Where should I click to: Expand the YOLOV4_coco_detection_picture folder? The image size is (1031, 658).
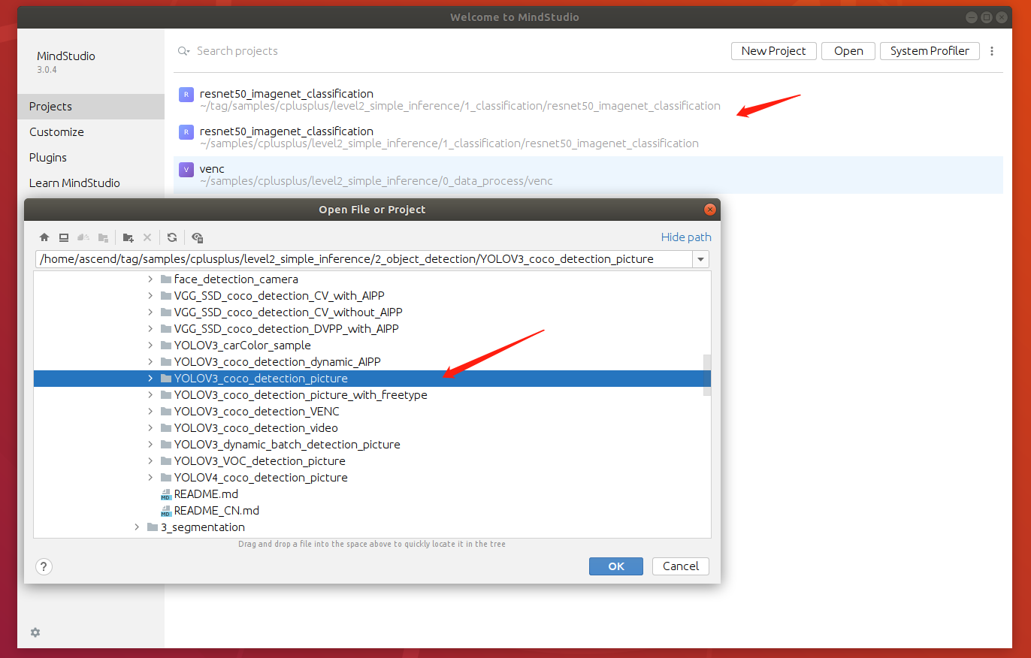click(151, 478)
